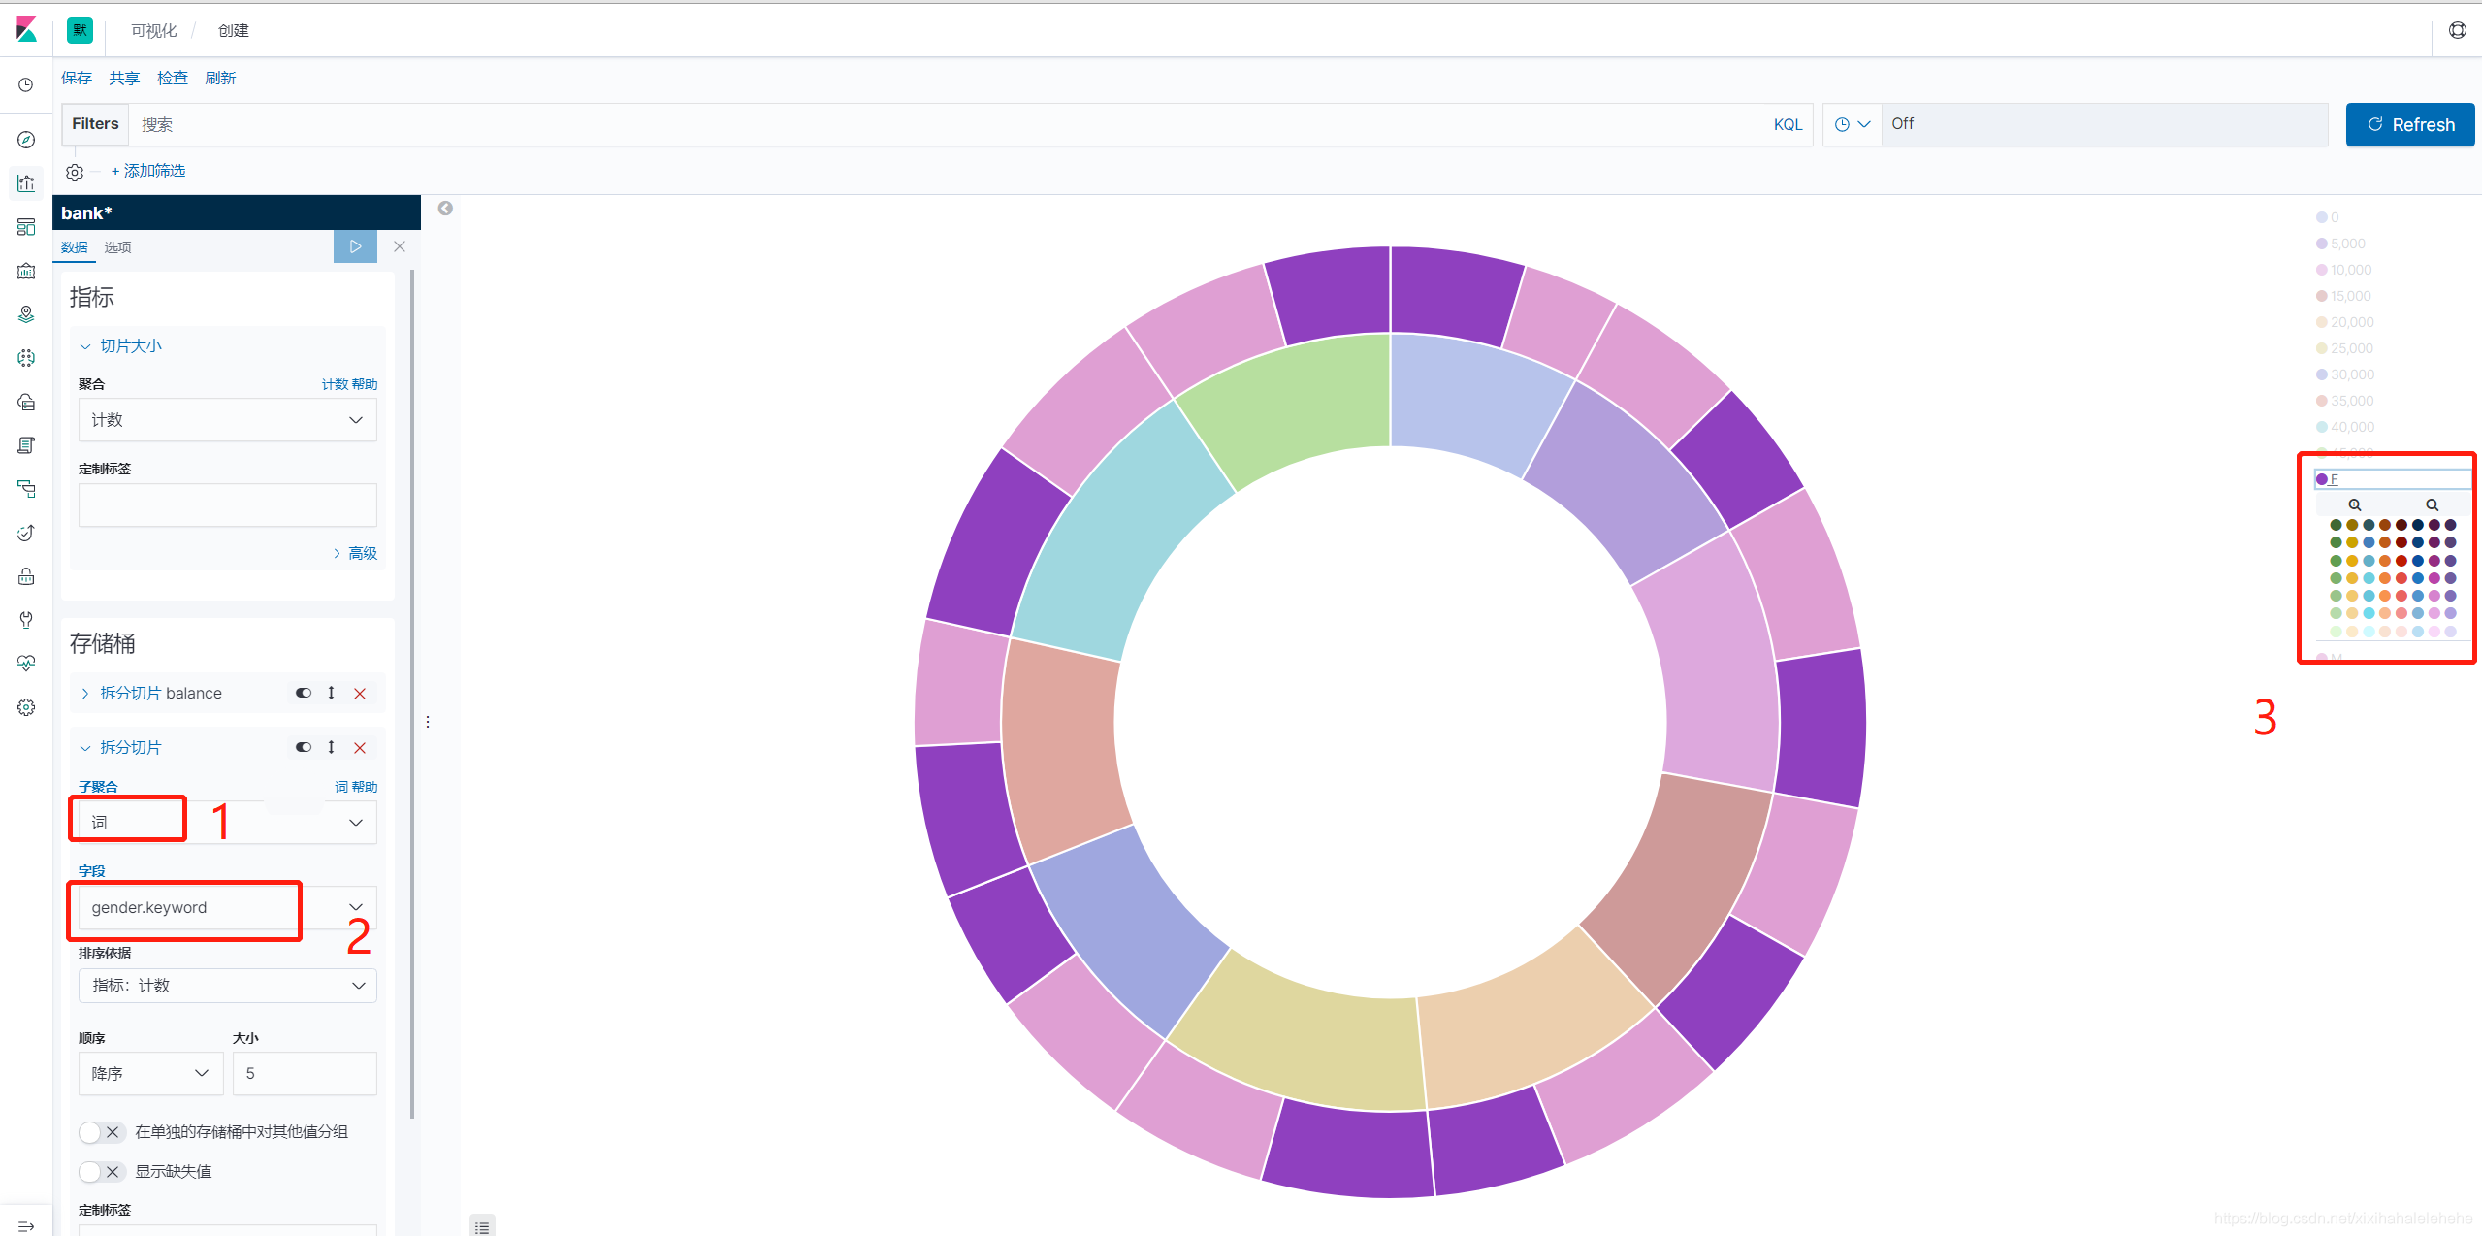Click the Inspect icon in toolbar

171,78
